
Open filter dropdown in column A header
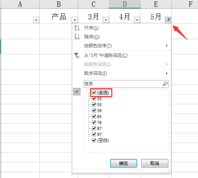click(36, 20)
